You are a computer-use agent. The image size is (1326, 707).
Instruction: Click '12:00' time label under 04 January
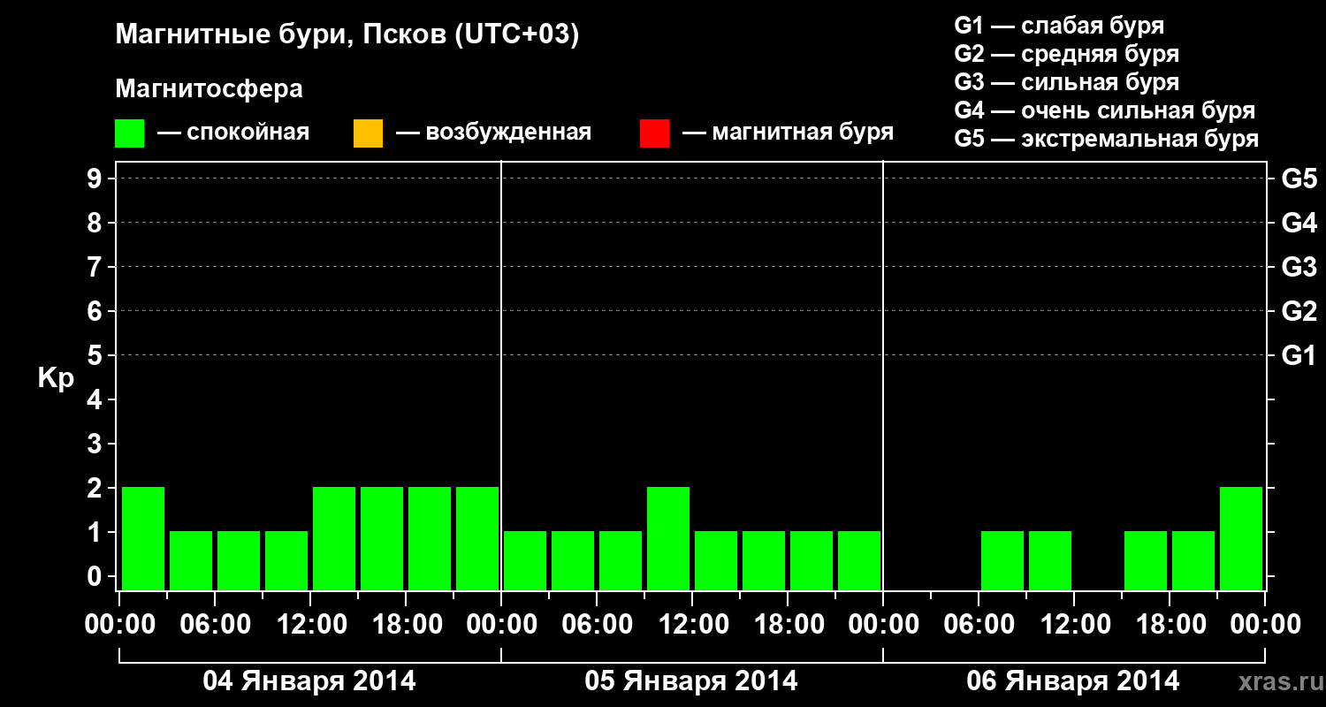(311, 625)
